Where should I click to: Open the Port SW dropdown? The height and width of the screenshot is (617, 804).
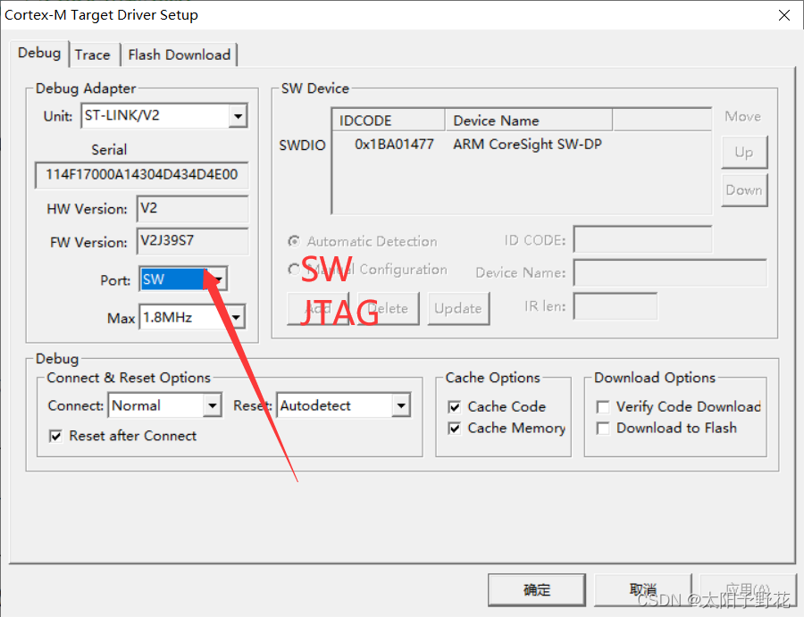click(219, 279)
